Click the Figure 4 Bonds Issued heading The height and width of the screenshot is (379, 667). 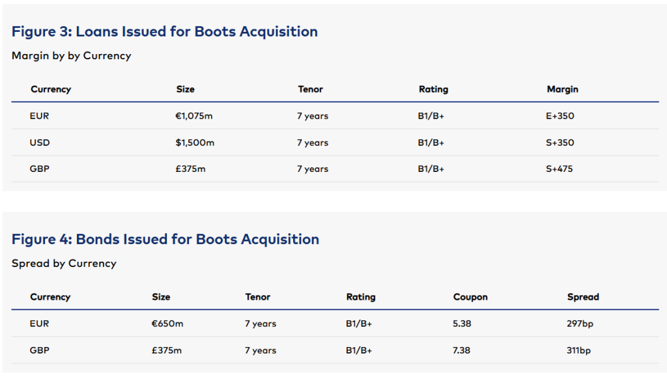tap(165, 239)
